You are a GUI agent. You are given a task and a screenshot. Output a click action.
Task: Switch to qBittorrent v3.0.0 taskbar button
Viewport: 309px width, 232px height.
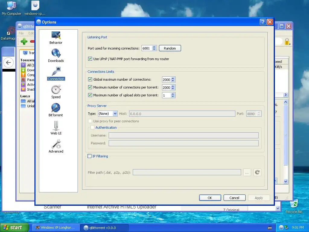coord(104,228)
